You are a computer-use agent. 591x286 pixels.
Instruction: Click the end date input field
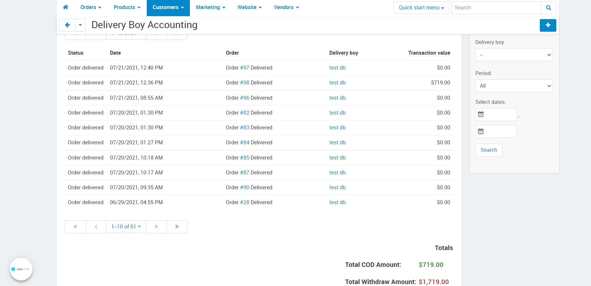point(496,131)
